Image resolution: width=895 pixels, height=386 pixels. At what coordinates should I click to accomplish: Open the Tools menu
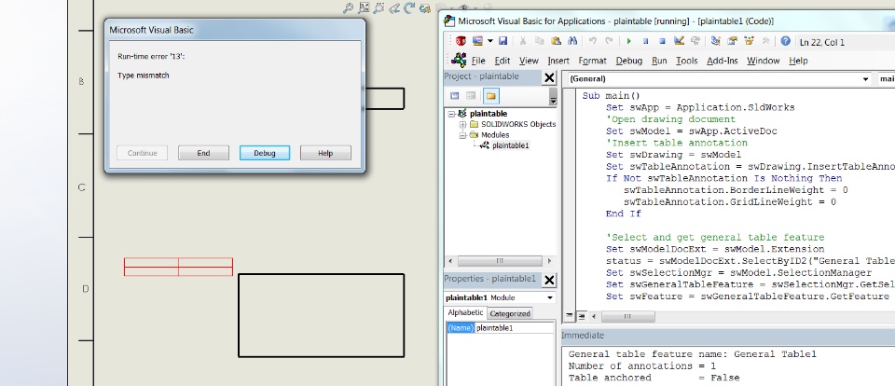click(x=687, y=61)
